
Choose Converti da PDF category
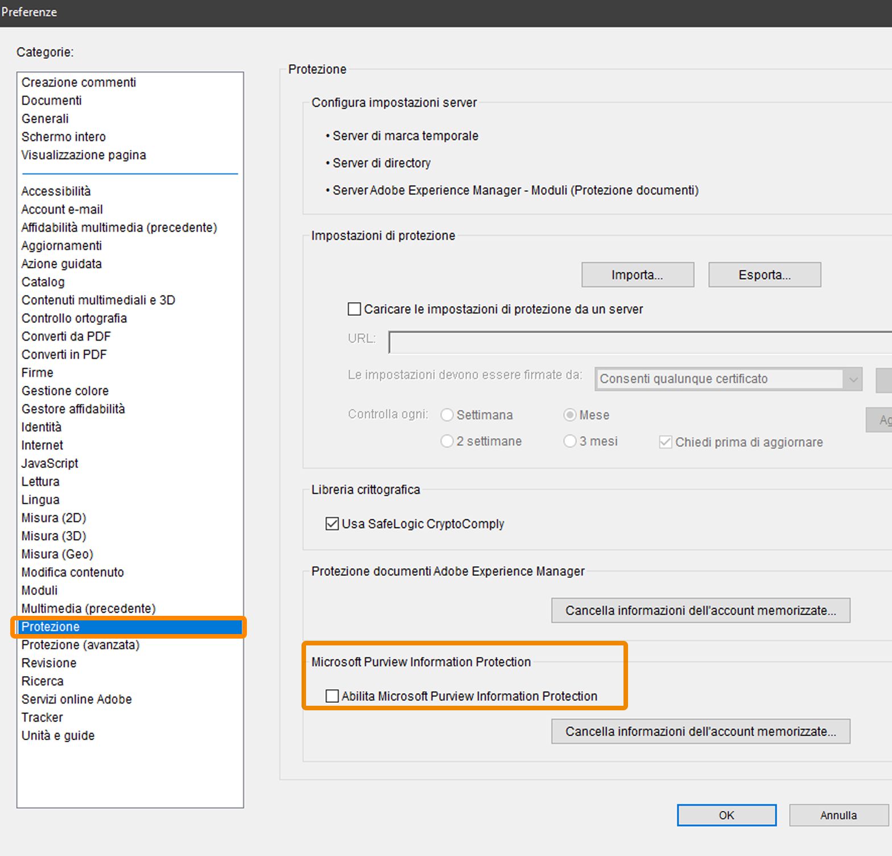coord(67,336)
